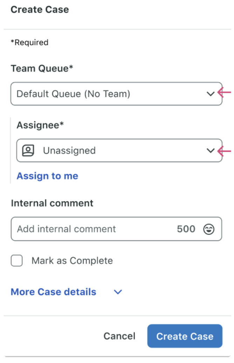Viewport: 234px width, 363px height.
Task: Click the Team Queue dropdown chevron arrow
Action: coord(210,94)
